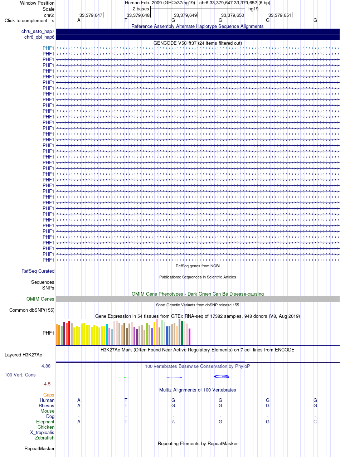Open Repeating Elements by RepeatMasker title

(198, 444)
